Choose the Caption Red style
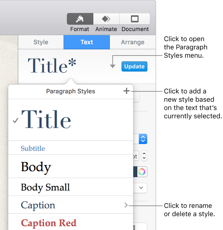 [71, 222]
